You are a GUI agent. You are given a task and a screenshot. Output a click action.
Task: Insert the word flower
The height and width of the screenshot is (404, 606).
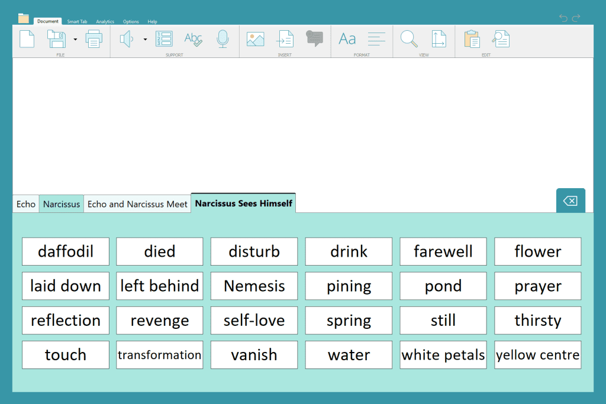tap(537, 251)
